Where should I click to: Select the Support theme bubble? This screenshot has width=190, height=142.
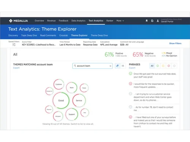(72, 114)
